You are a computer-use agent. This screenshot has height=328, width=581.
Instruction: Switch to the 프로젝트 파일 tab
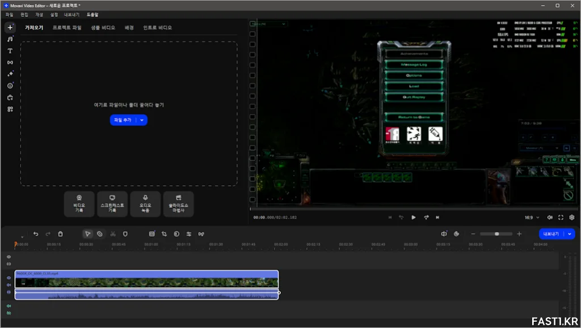(67, 28)
